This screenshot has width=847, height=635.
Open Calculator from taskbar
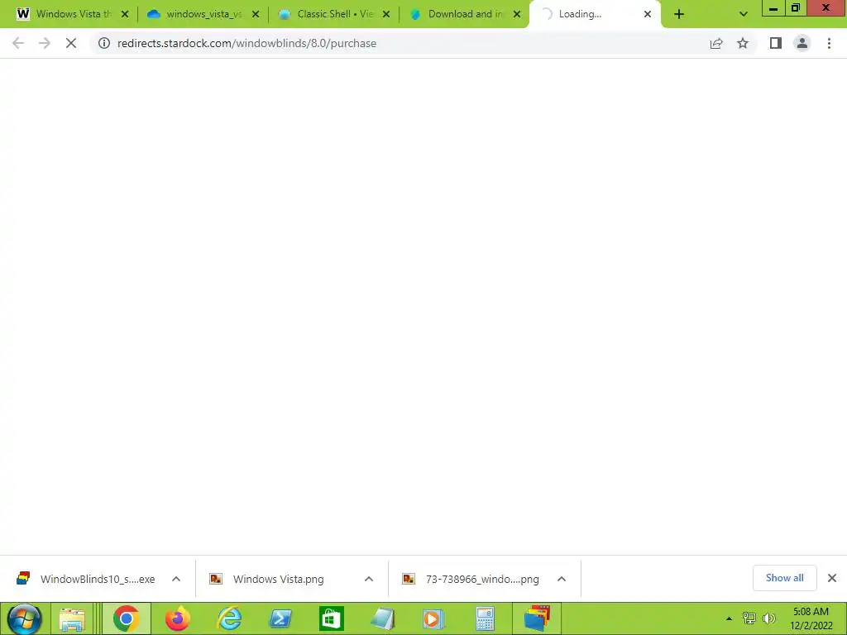pos(485,618)
